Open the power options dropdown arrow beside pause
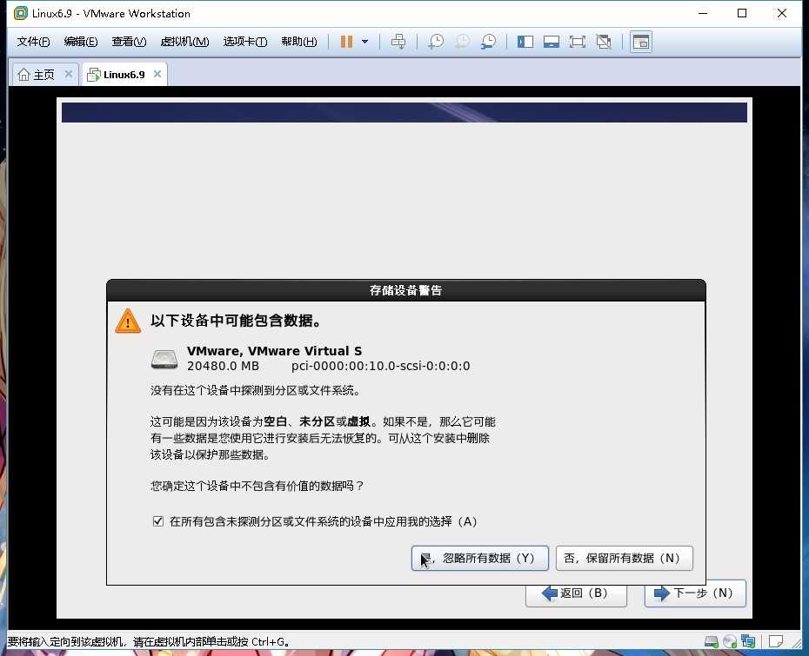809x656 pixels. (364, 42)
